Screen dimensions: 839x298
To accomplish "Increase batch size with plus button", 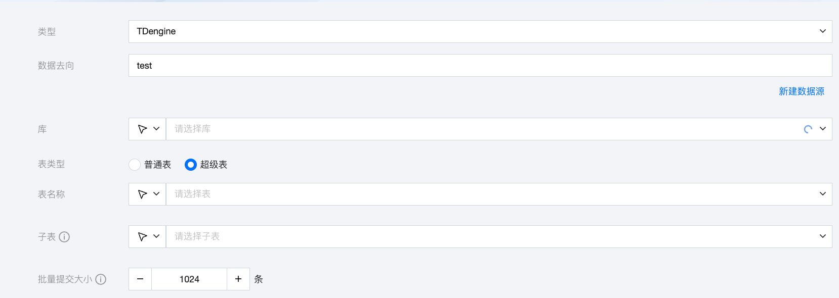I will coord(238,279).
